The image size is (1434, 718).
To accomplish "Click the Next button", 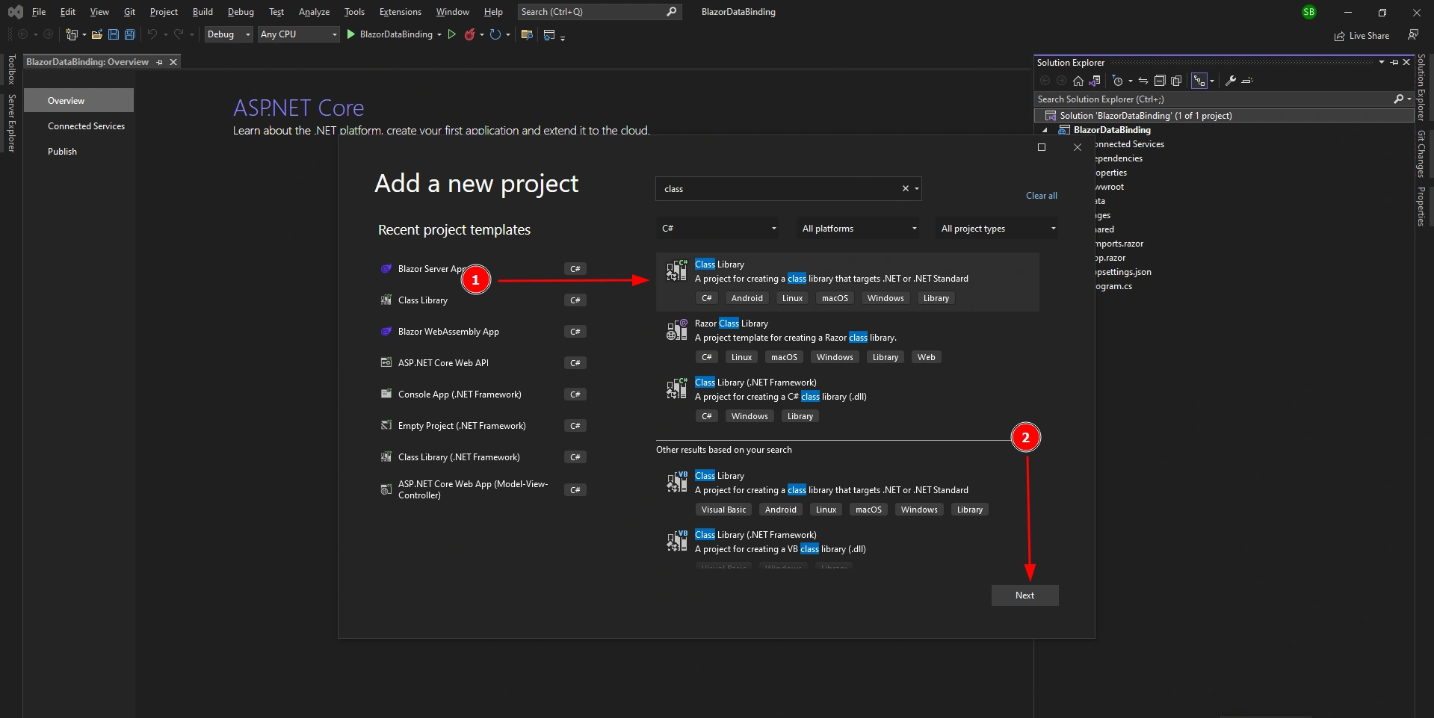I will pyautogui.click(x=1024, y=595).
